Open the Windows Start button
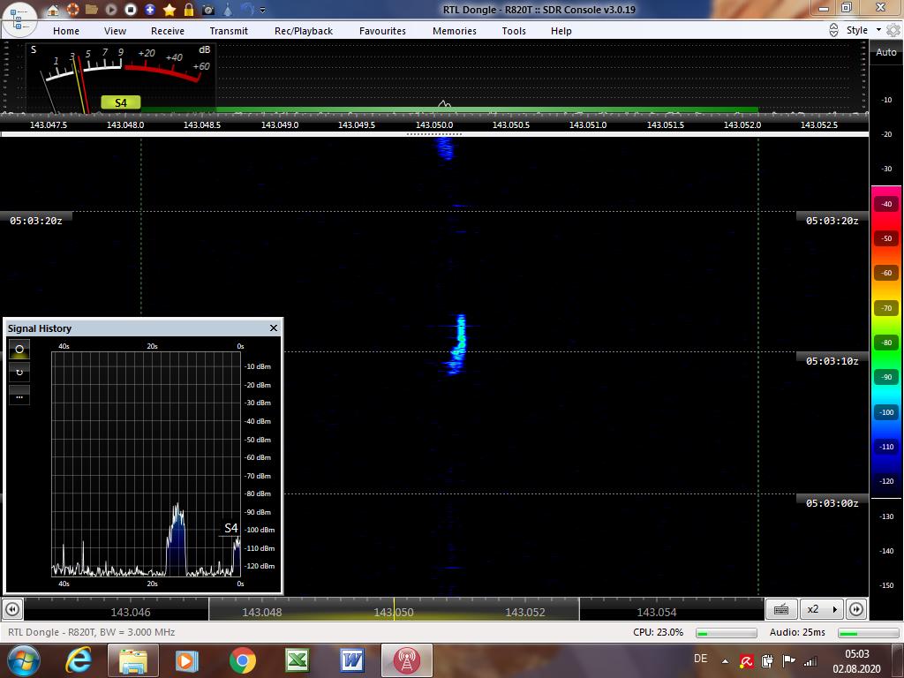904x678 pixels. (23, 660)
